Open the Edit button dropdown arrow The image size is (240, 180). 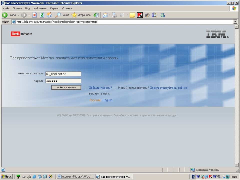[x=127, y=15]
